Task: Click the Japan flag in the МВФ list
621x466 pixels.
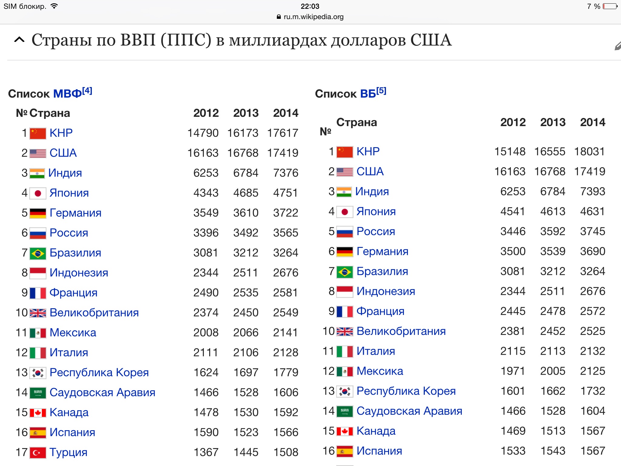Action: [x=38, y=193]
